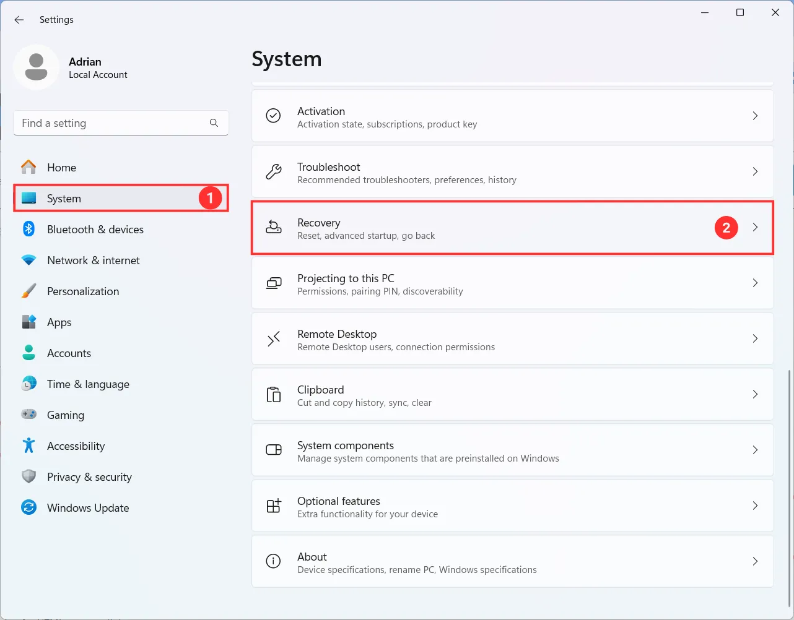Click the Remote Desktop arrows icon
Viewport: 794px width, 620px height.
coord(273,338)
